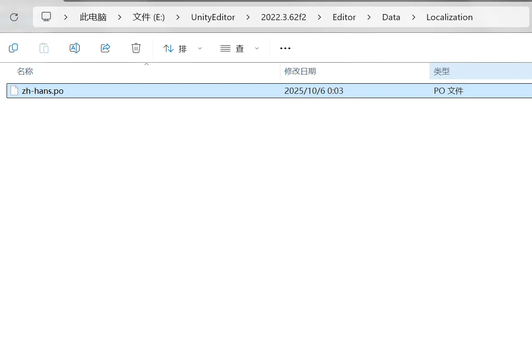Click the Share icon in the toolbar
This screenshot has width=532, height=351.
point(106,48)
